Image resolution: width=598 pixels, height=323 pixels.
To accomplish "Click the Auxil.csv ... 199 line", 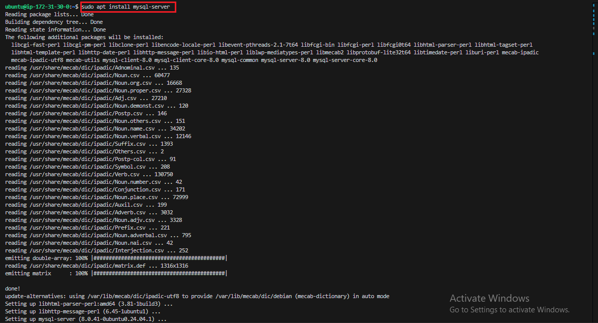I will [86, 205].
